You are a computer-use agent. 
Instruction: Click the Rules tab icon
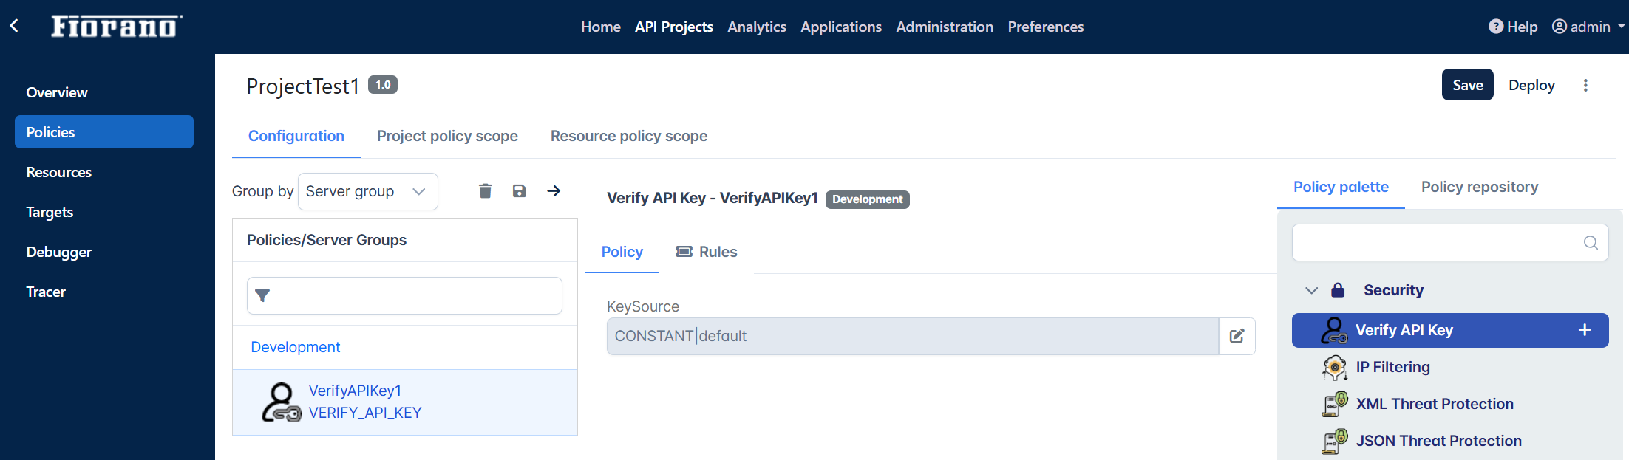tap(684, 252)
